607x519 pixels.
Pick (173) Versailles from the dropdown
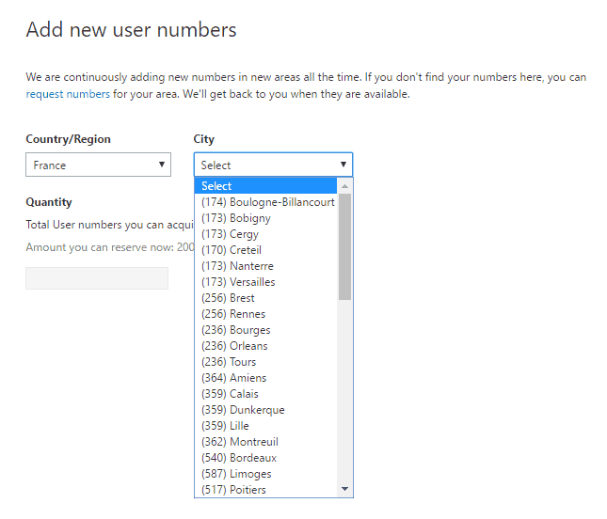click(x=238, y=282)
